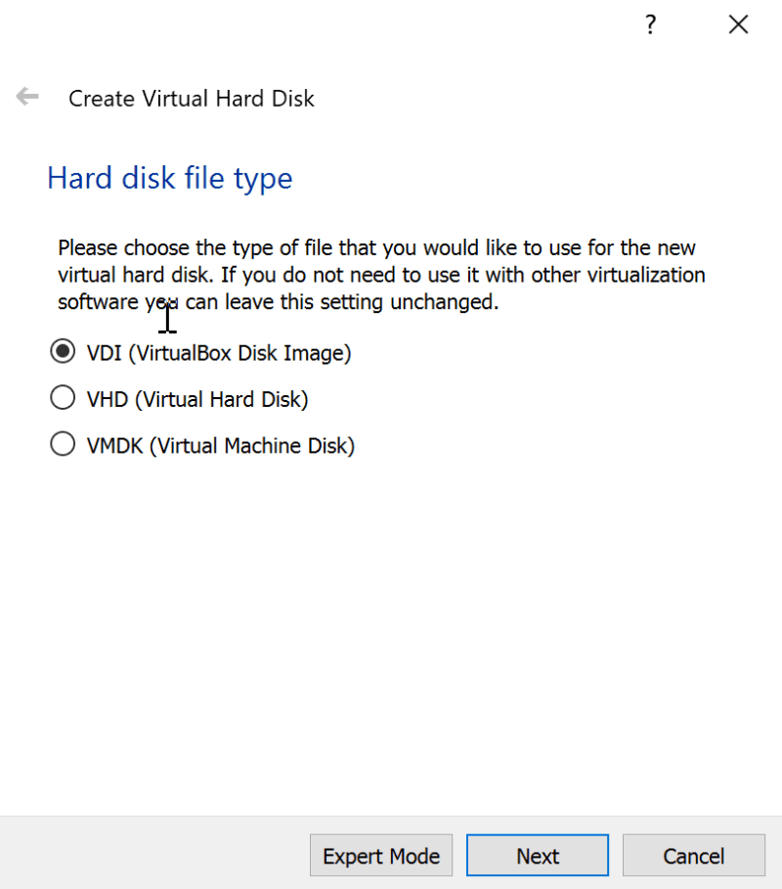The height and width of the screenshot is (889, 782).
Task: Click the VMDK option label text
Action: (x=219, y=445)
